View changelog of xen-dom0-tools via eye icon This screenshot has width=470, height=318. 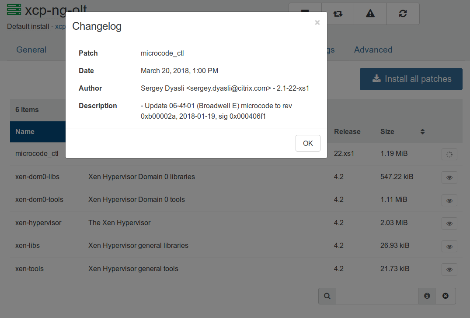pyautogui.click(x=449, y=201)
